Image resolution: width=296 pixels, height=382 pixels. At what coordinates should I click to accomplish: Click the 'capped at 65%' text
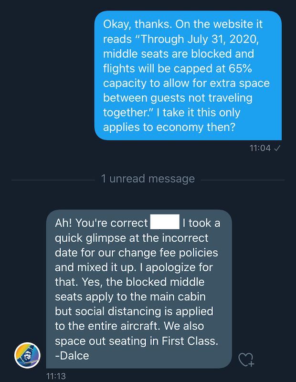tap(213, 68)
